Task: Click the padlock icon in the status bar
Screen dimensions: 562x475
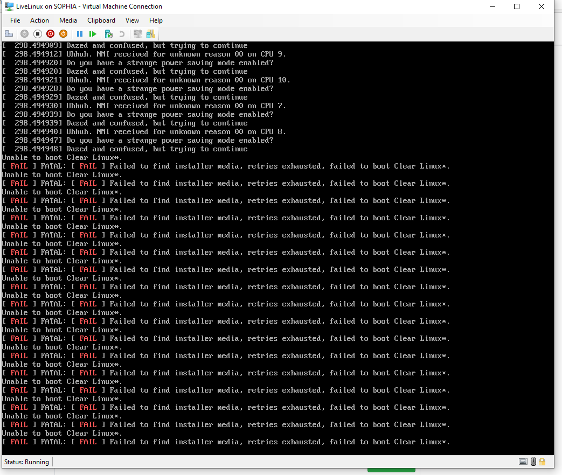Action: point(542,462)
